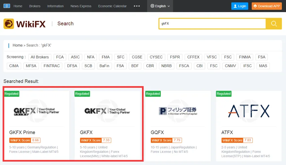Image resolution: width=286 pixels, height=165 pixels.
Task: Click GKFX WikiFX Score 7.33 badge
Action: pos(96,140)
